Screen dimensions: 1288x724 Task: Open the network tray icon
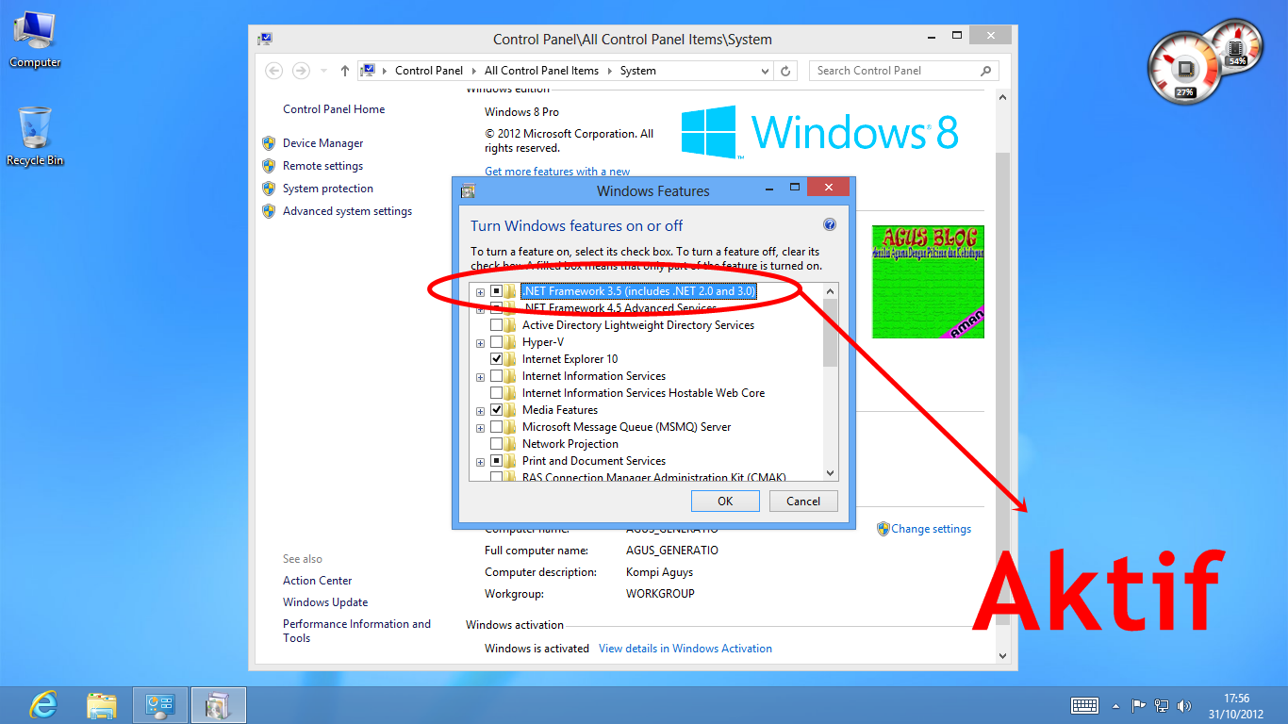(1162, 705)
